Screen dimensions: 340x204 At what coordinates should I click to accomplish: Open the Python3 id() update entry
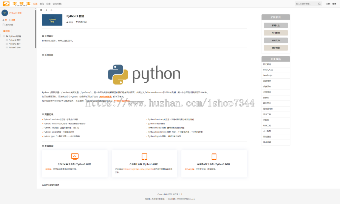[x=61, y=128]
